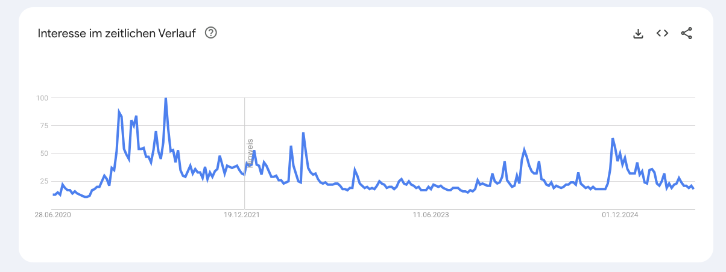Click the 25 y-axis label
Viewport: 726px width, 272px height.
click(x=44, y=181)
